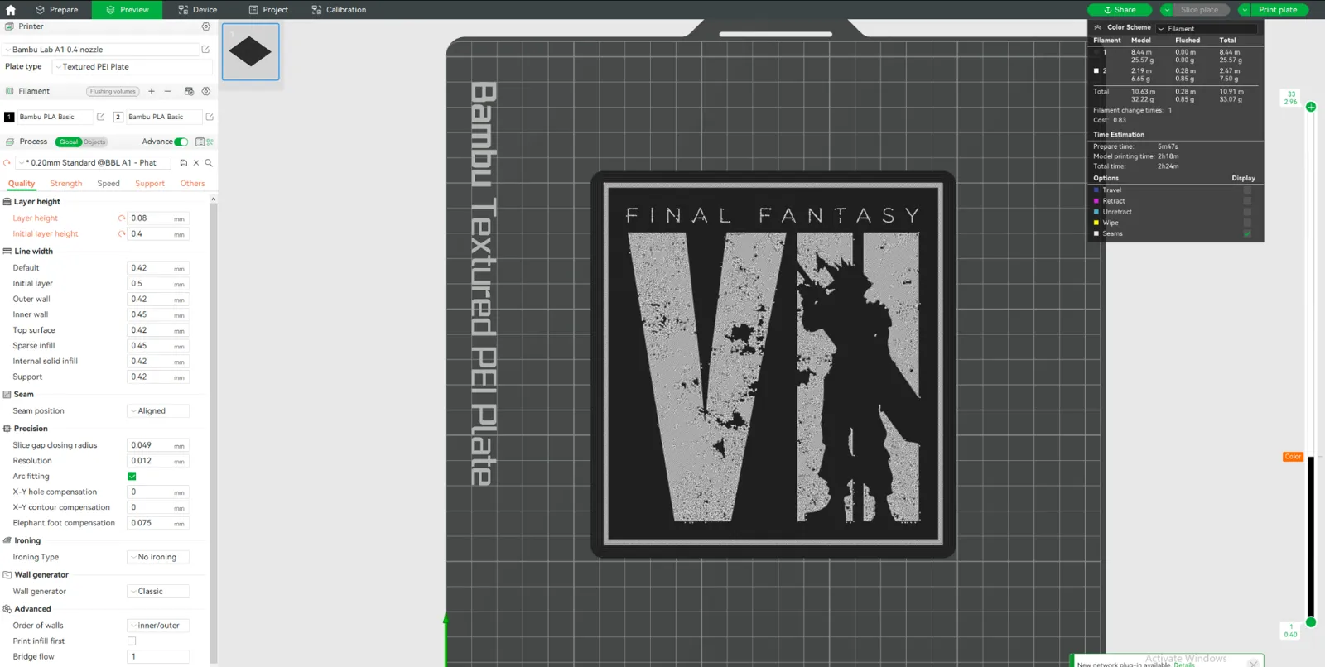Compare presets icon next to Advance toggle
The width and height of the screenshot is (1325, 667).
210,142
